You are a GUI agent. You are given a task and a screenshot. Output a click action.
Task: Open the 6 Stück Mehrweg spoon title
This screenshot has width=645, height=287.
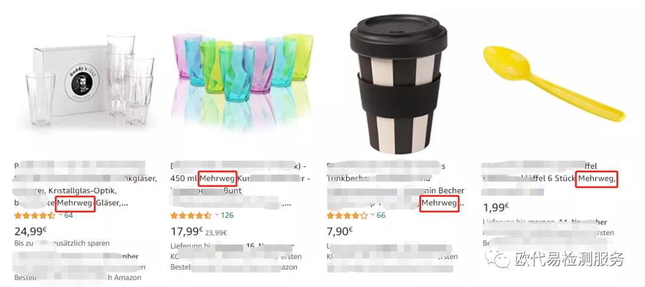(549, 178)
